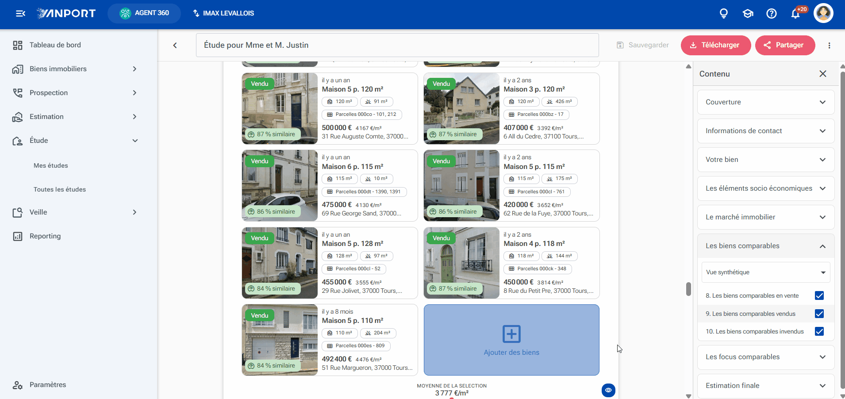Image resolution: width=845 pixels, height=399 pixels.
Task: Open the Vue synthétique dropdown
Action: pos(766,272)
